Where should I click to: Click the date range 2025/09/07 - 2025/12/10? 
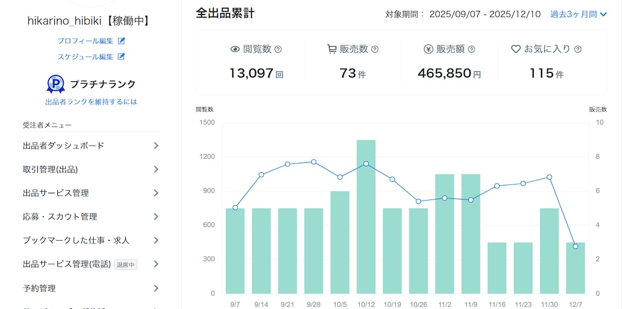[485, 14]
